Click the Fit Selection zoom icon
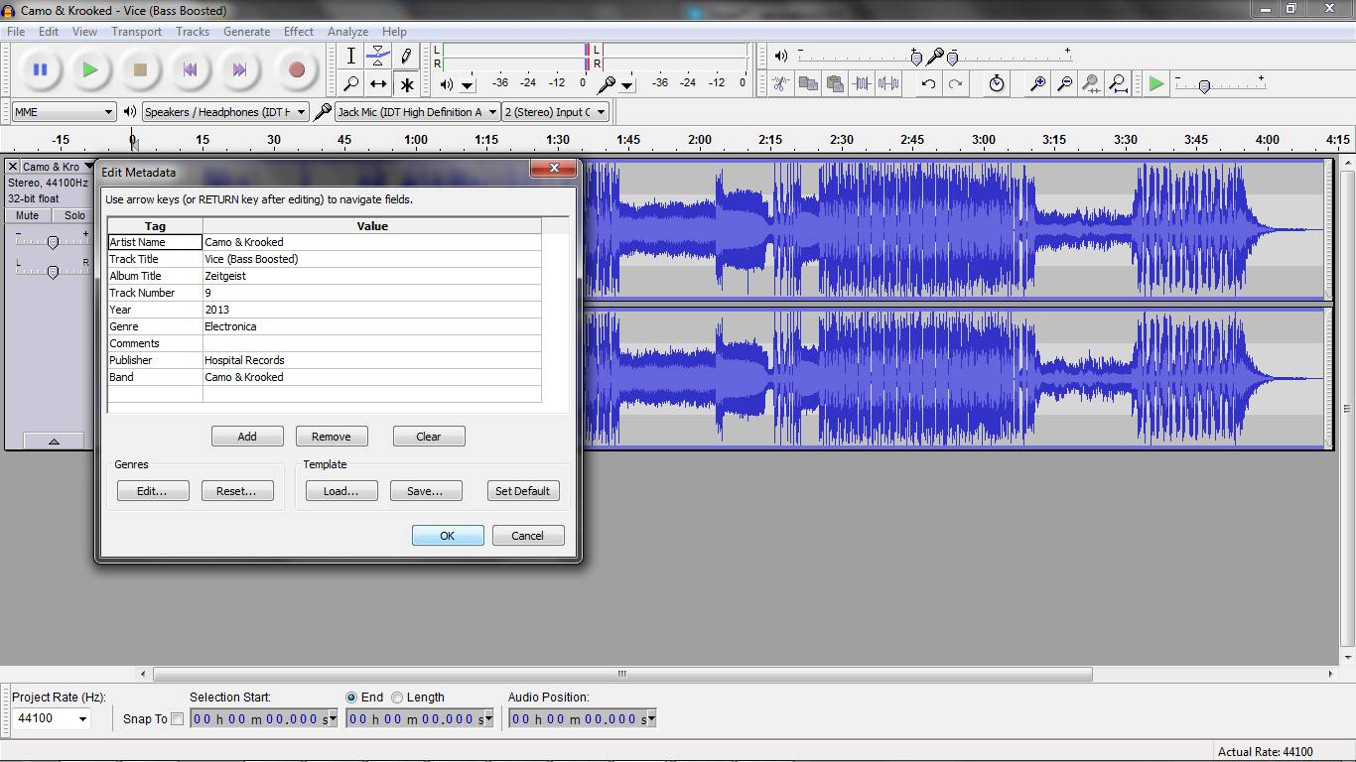 [1091, 84]
